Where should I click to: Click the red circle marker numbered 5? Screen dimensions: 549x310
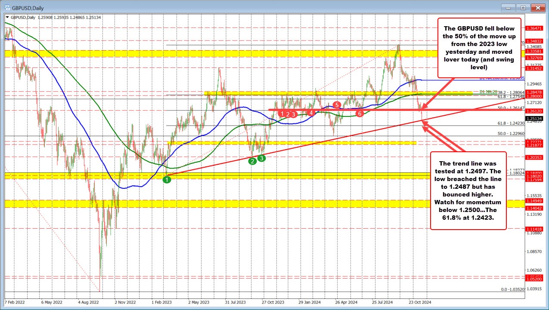[x=337, y=104]
